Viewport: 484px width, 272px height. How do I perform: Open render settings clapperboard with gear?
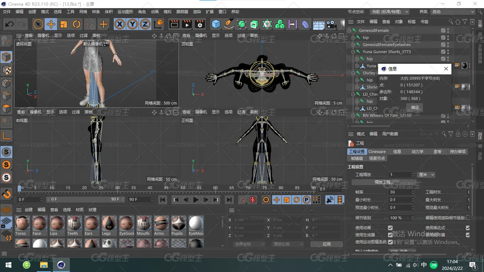coord(200,24)
